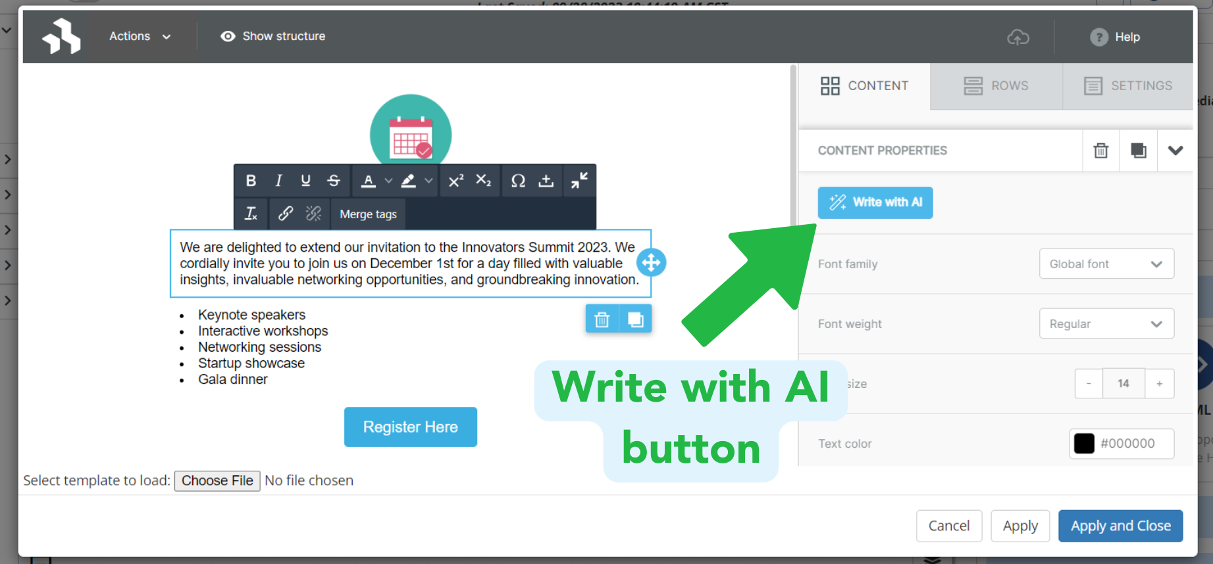
Task: Toggle bold formatting in text toolbar
Action: point(251,181)
